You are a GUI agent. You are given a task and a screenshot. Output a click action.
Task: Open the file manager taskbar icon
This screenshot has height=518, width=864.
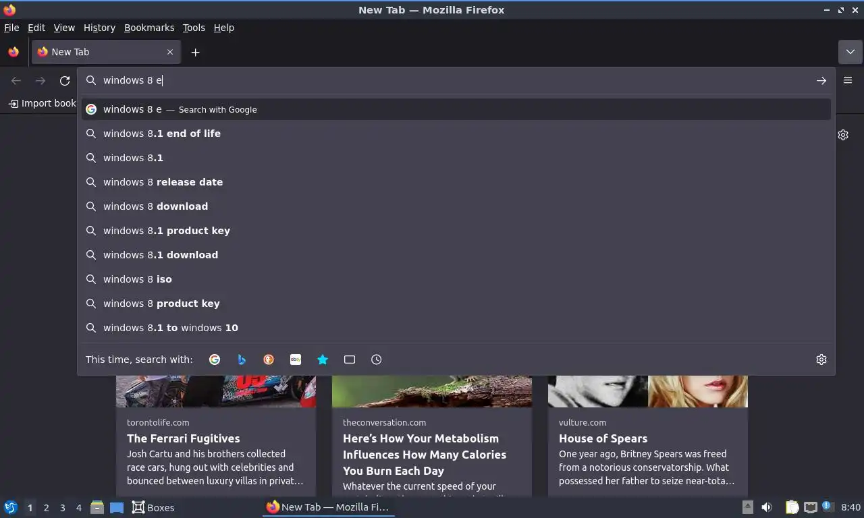(x=97, y=507)
